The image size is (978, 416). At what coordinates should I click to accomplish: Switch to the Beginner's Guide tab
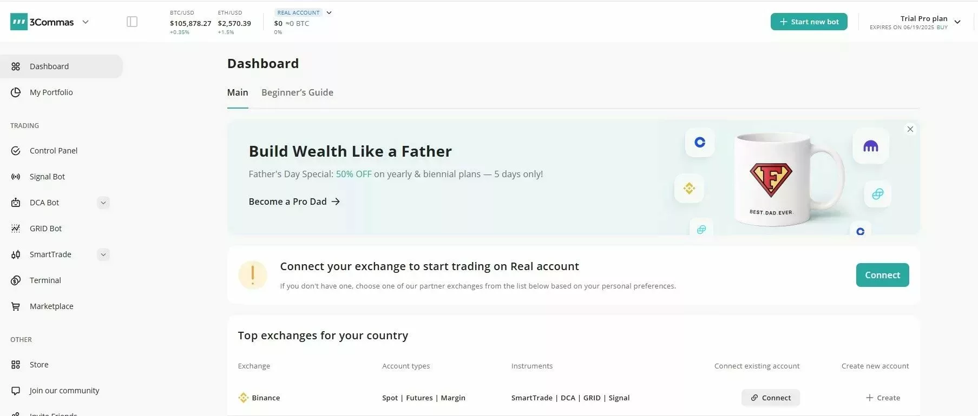(297, 92)
